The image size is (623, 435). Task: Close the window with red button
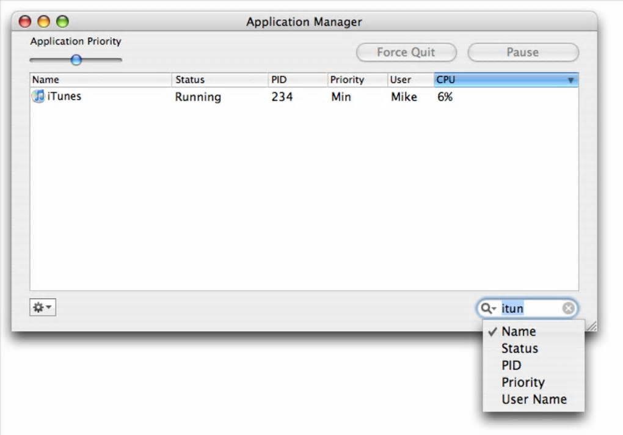pos(25,21)
